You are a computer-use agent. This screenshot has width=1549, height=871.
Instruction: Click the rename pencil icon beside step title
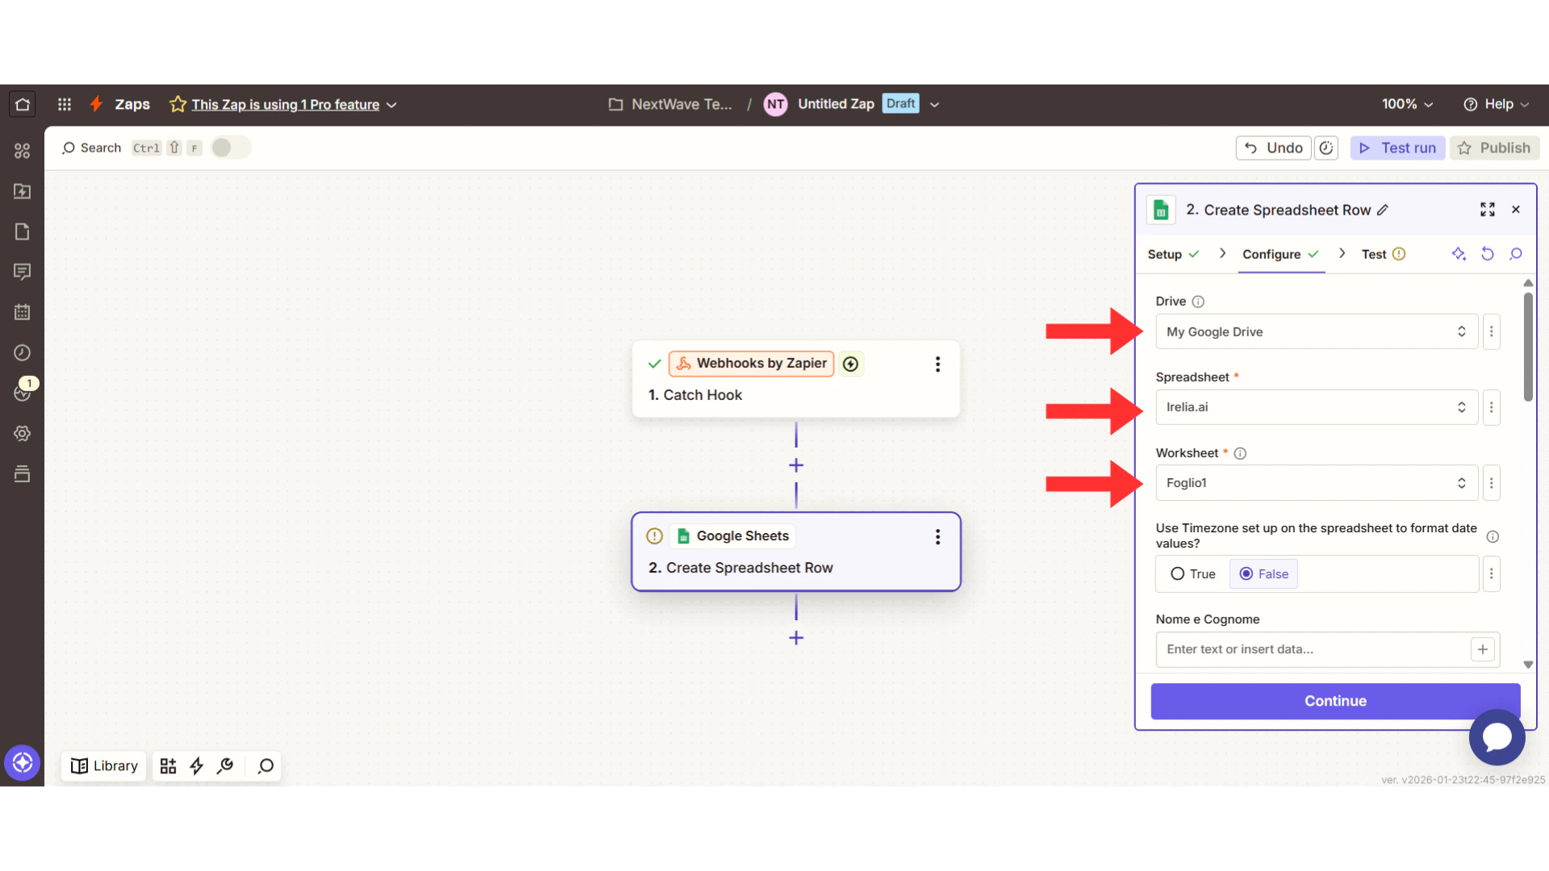click(x=1383, y=210)
